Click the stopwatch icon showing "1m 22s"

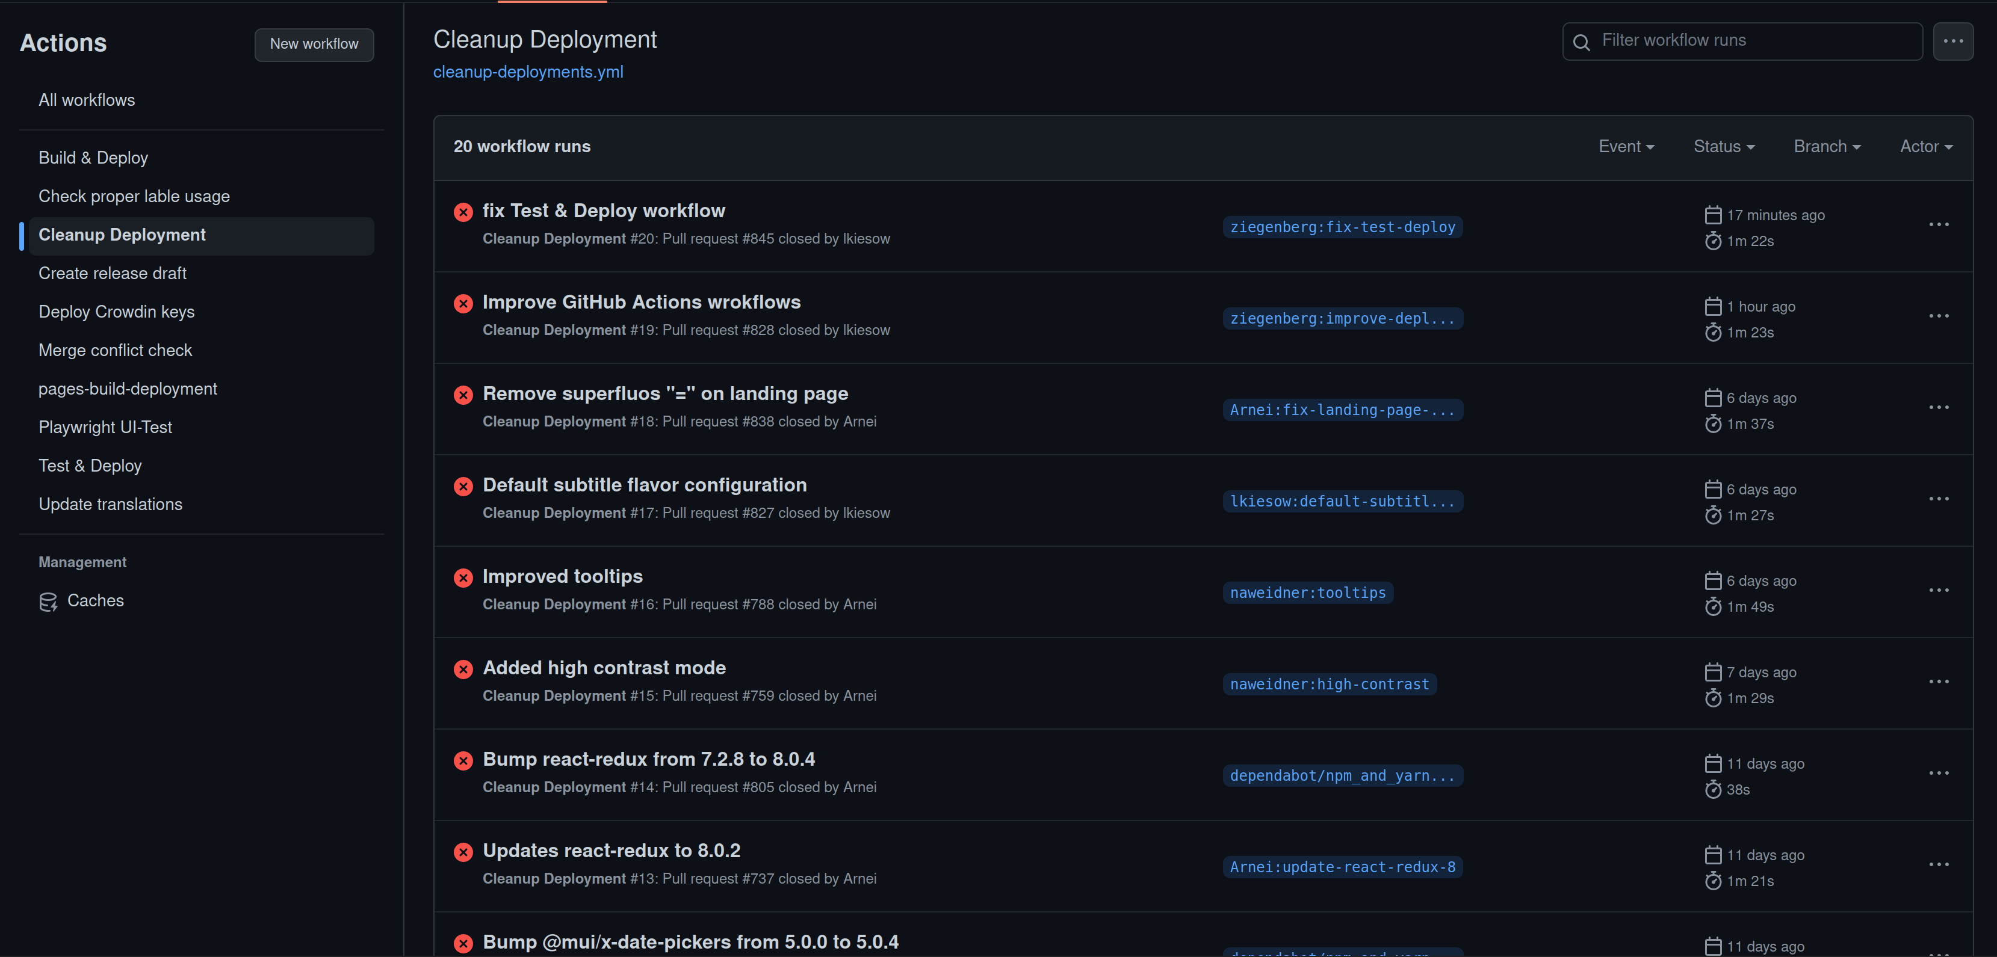tap(1714, 241)
